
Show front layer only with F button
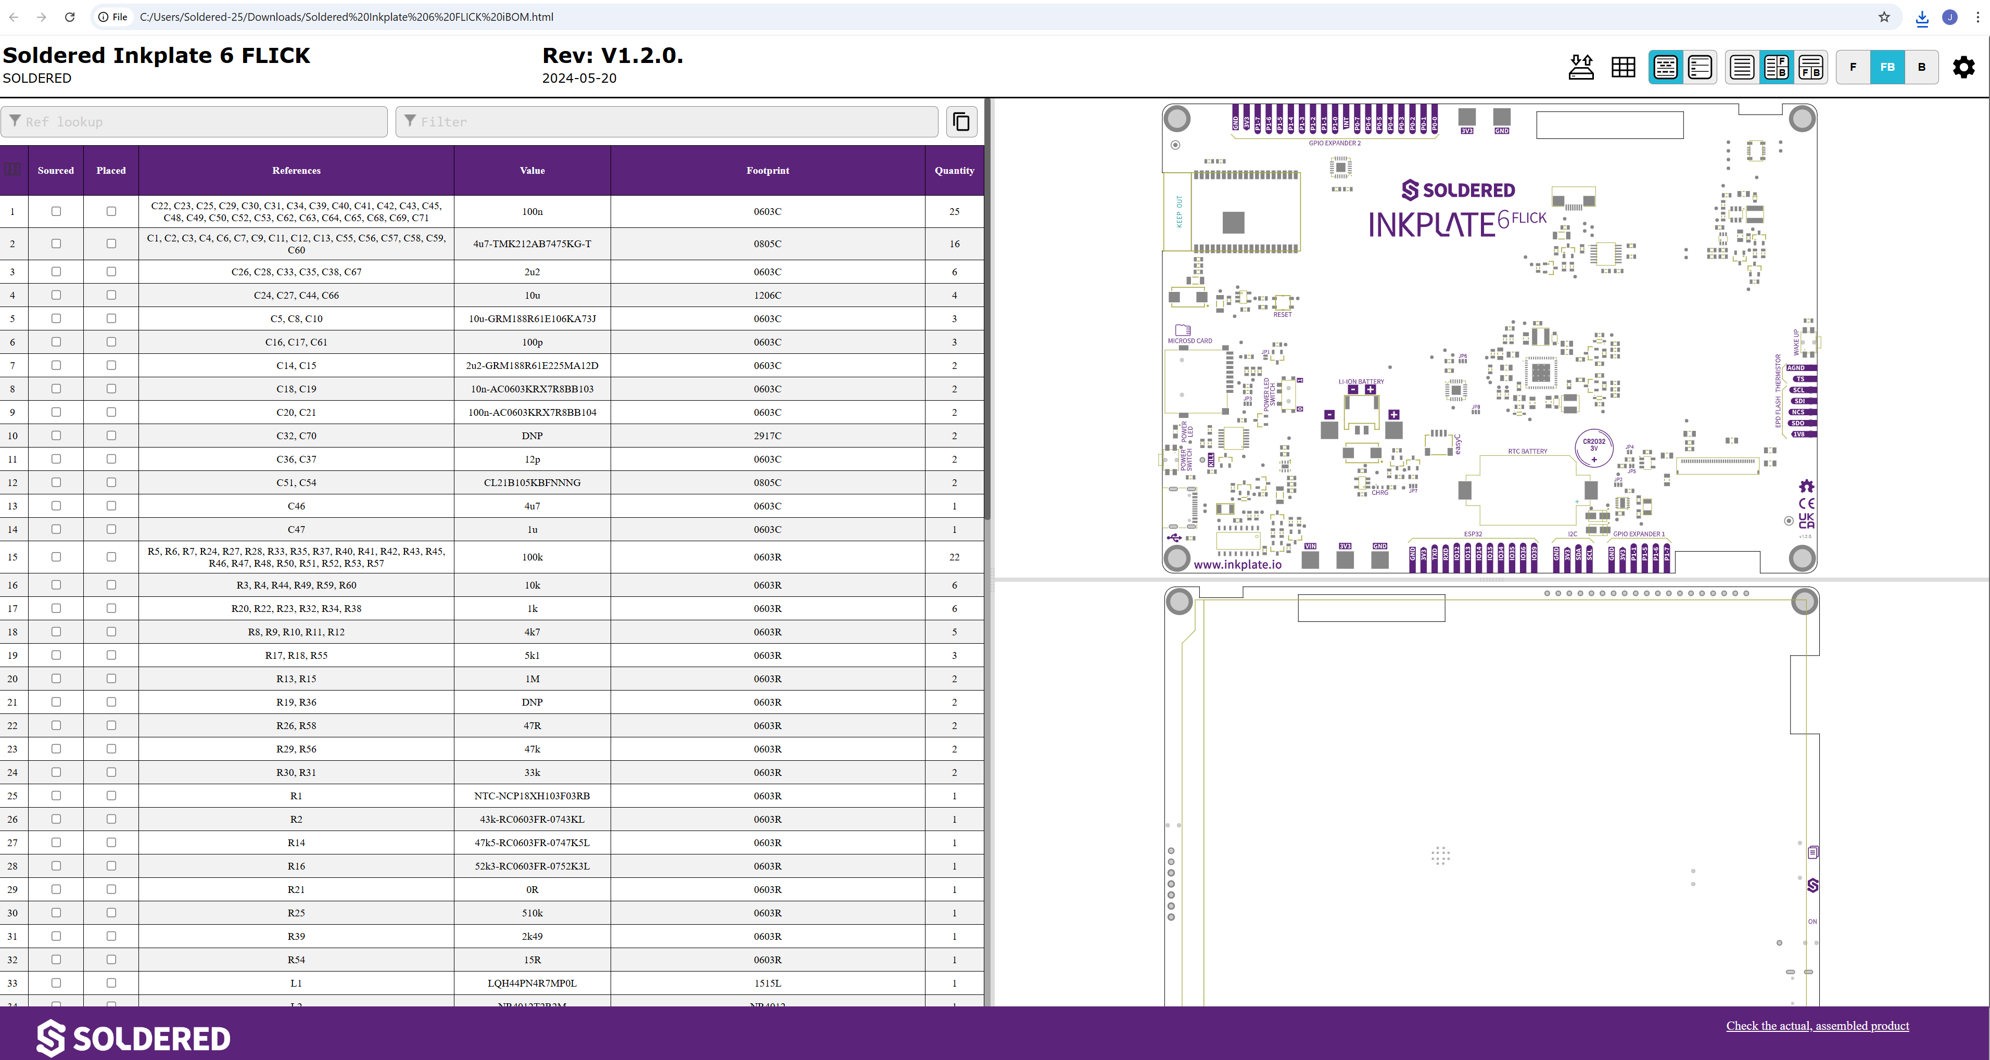[1853, 67]
